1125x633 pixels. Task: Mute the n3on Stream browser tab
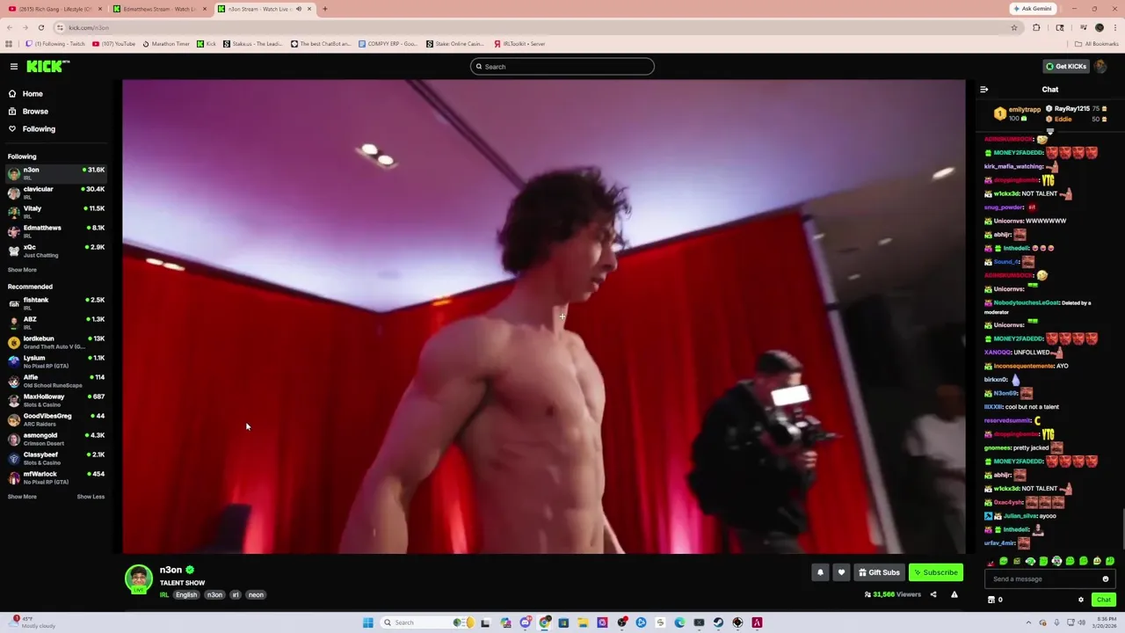299,9
